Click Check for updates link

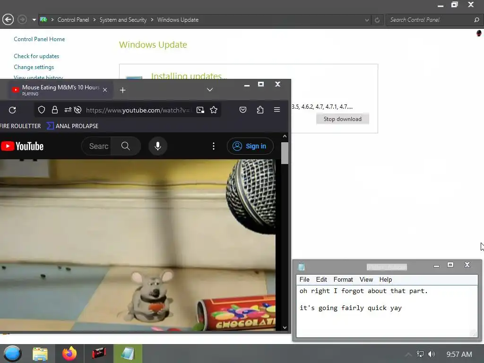click(36, 56)
